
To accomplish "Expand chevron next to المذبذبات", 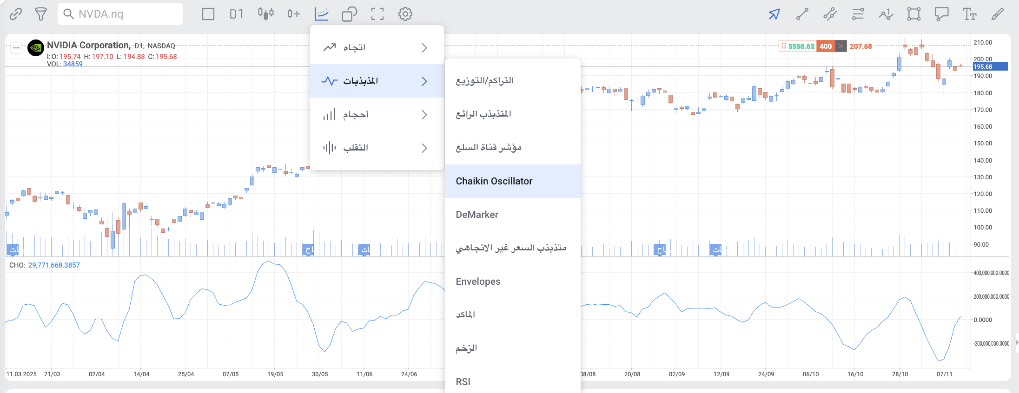I will 424,81.
